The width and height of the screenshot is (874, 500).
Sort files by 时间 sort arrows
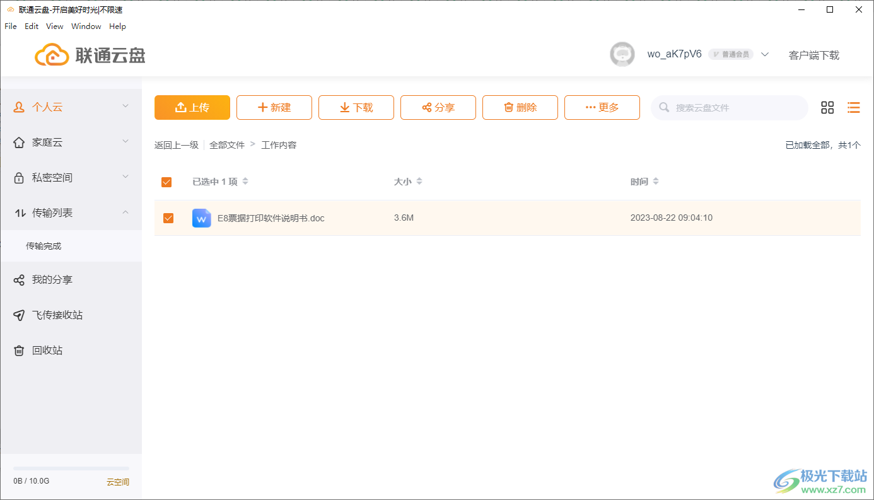click(x=656, y=182)
